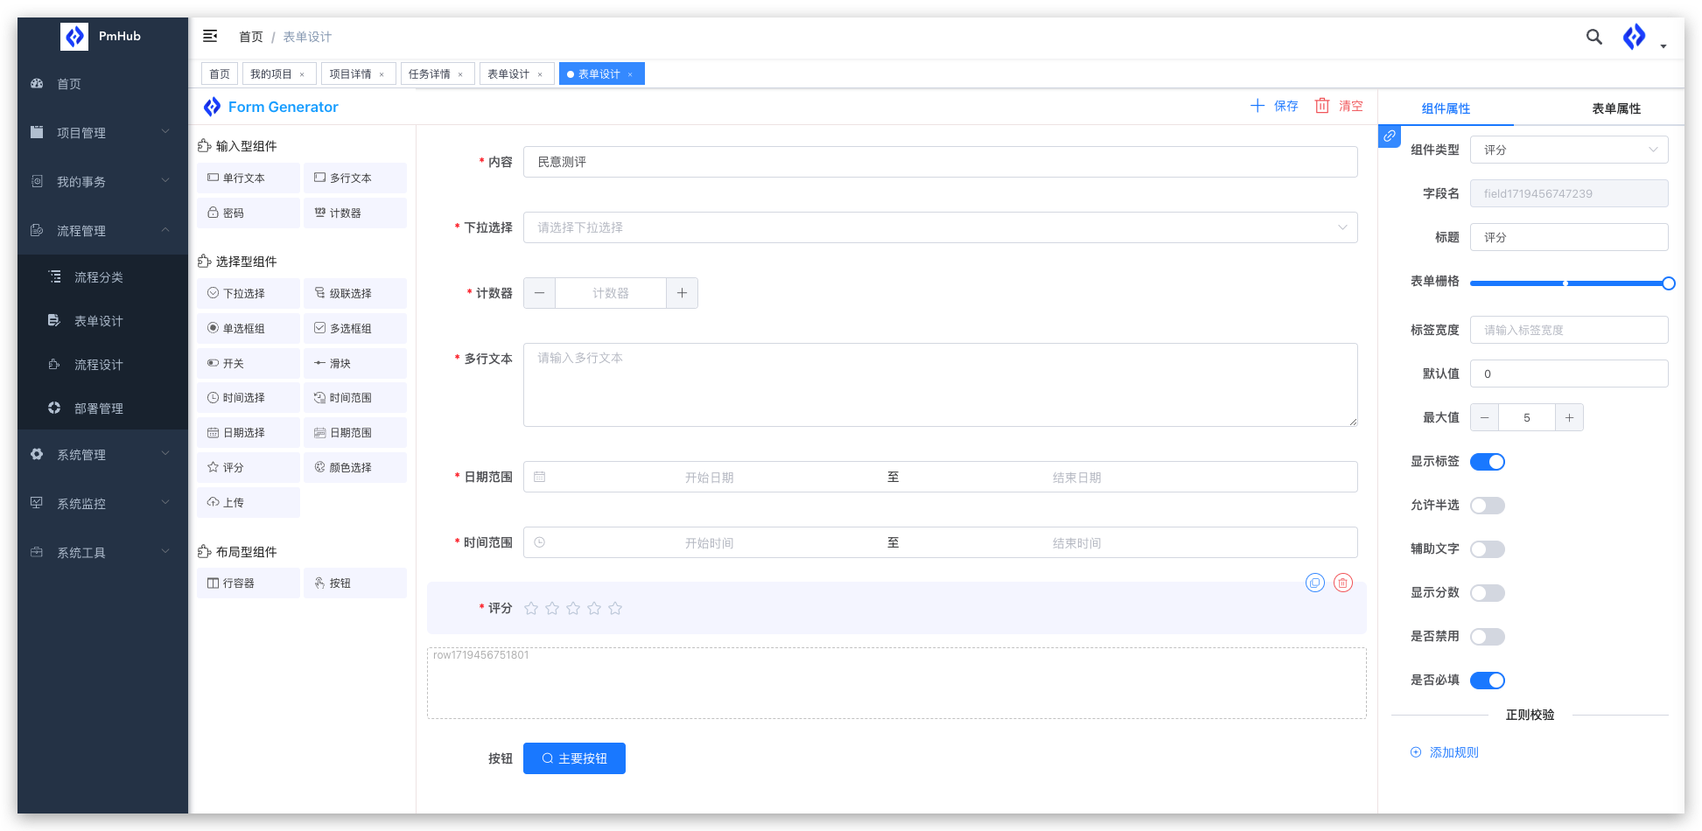The height and width of the screenshot is (831, 1702).
Task: Add the 时间选择 time picker component
Action: tap(249, 397)
